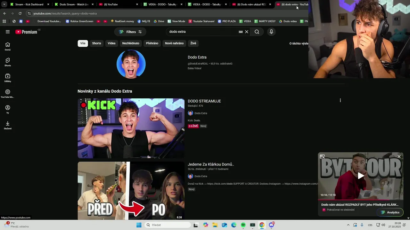Open the Filters button
This screenshot has width=410, height=230.
tap(130, 32)
